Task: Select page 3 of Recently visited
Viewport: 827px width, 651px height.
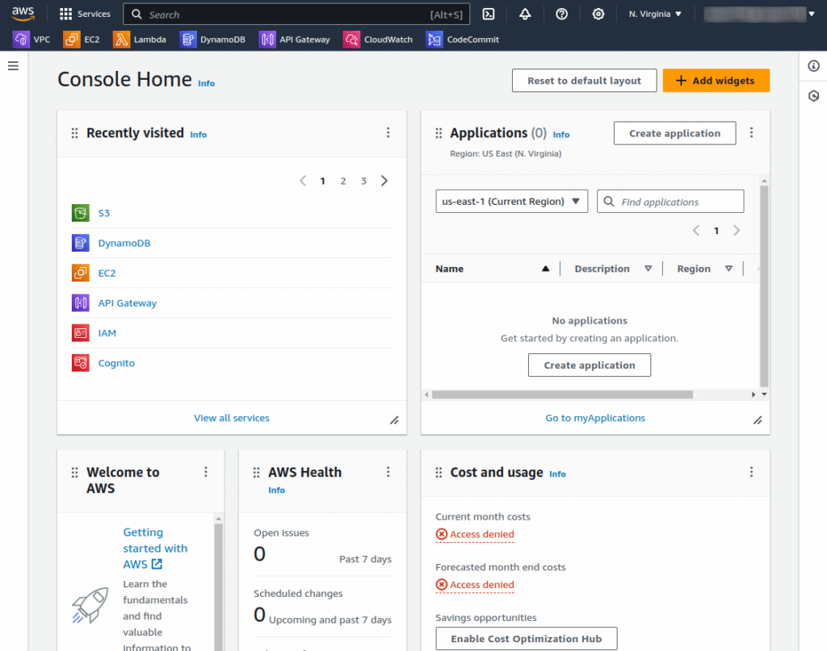Action: [x=364, y=182]
